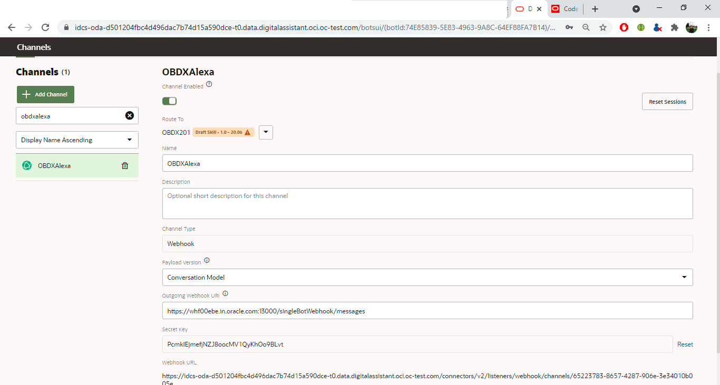The width and height of the screenshot is (720, 385).
Task: Click the browser forward arrow
Action: [28, 27]
